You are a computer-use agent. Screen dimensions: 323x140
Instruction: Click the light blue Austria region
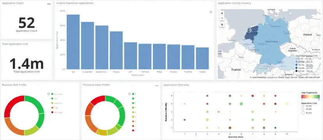pos(286,64)
